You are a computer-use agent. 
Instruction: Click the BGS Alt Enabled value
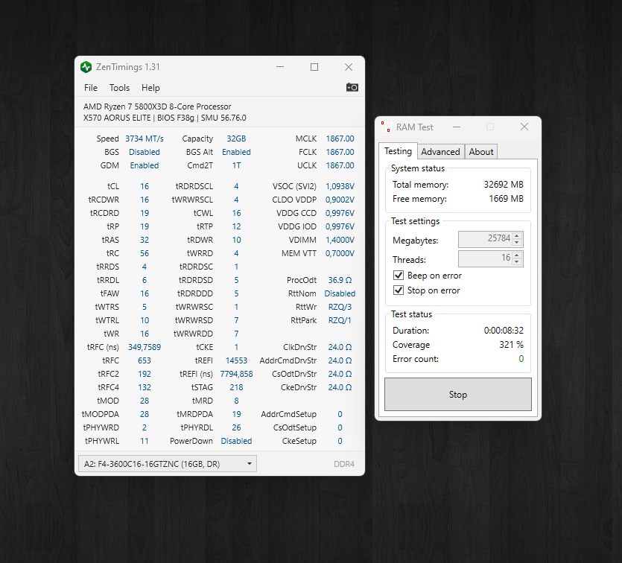tap(236, 152)
